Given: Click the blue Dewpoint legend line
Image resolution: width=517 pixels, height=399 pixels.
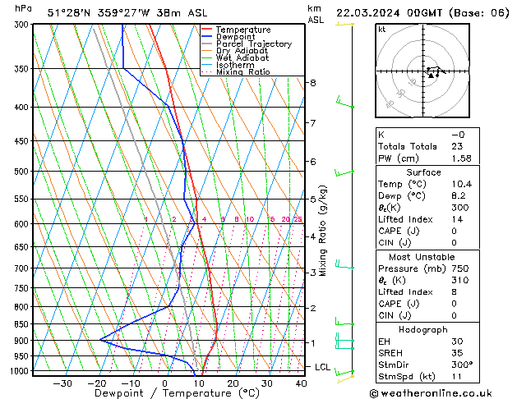Looking at the screenshot, I should pos(206,37).
